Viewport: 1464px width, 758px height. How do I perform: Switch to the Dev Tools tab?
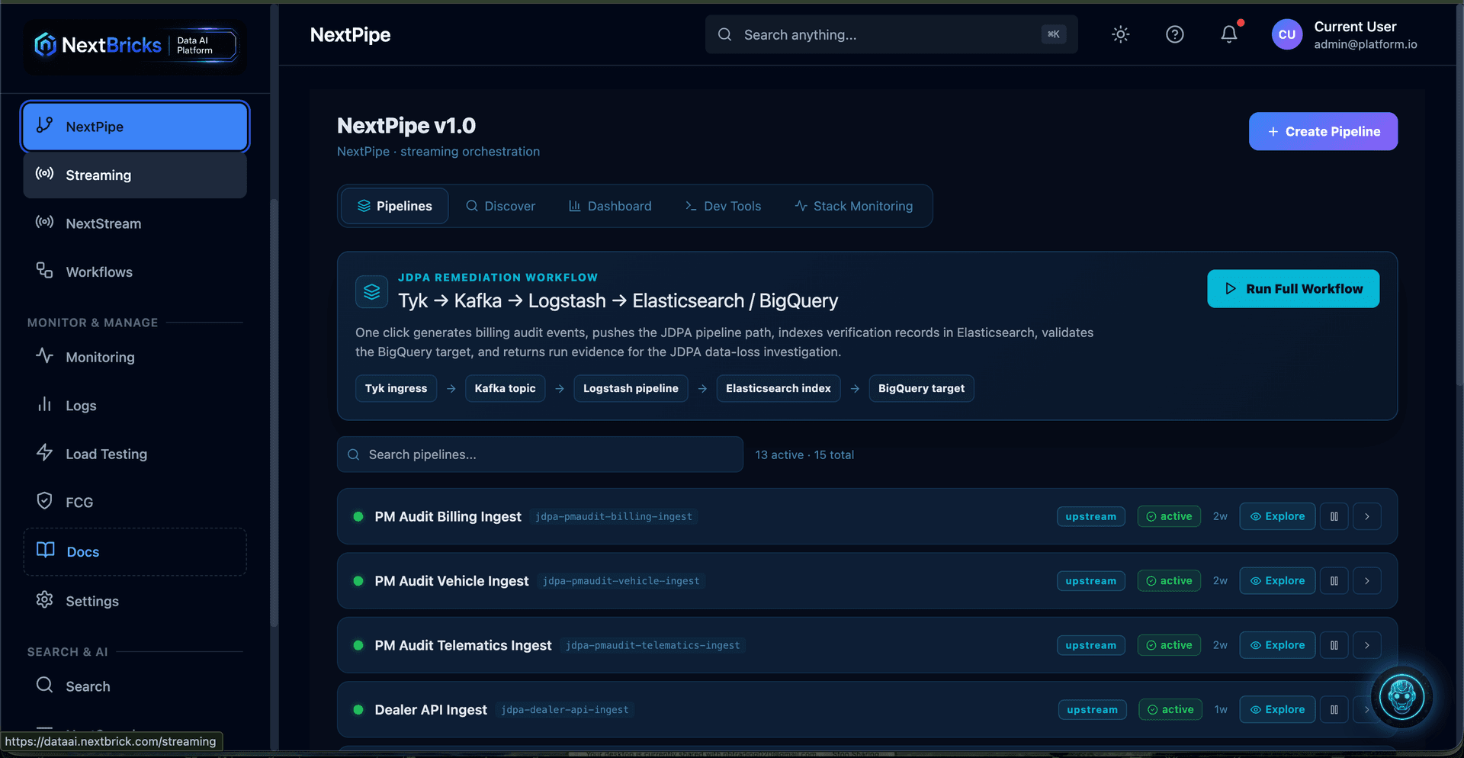coord(723,206)
